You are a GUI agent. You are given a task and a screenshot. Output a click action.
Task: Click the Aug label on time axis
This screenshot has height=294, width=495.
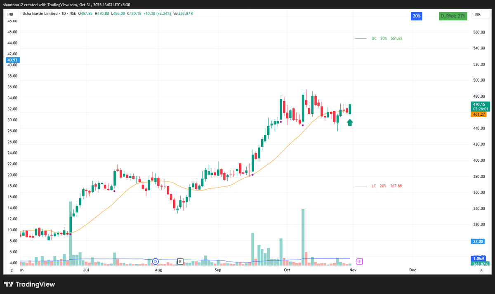tap(158, 270)
